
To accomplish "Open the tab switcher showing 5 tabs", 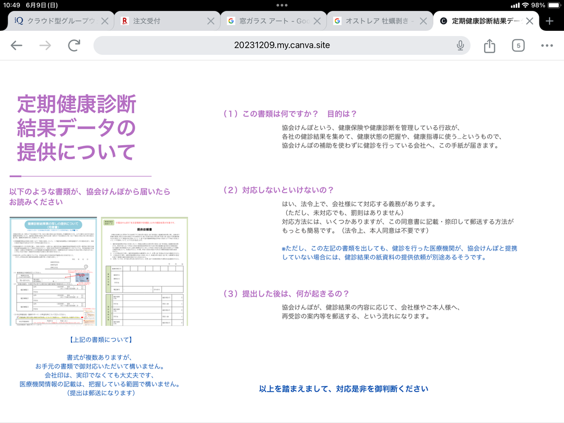I will (518, 45).
